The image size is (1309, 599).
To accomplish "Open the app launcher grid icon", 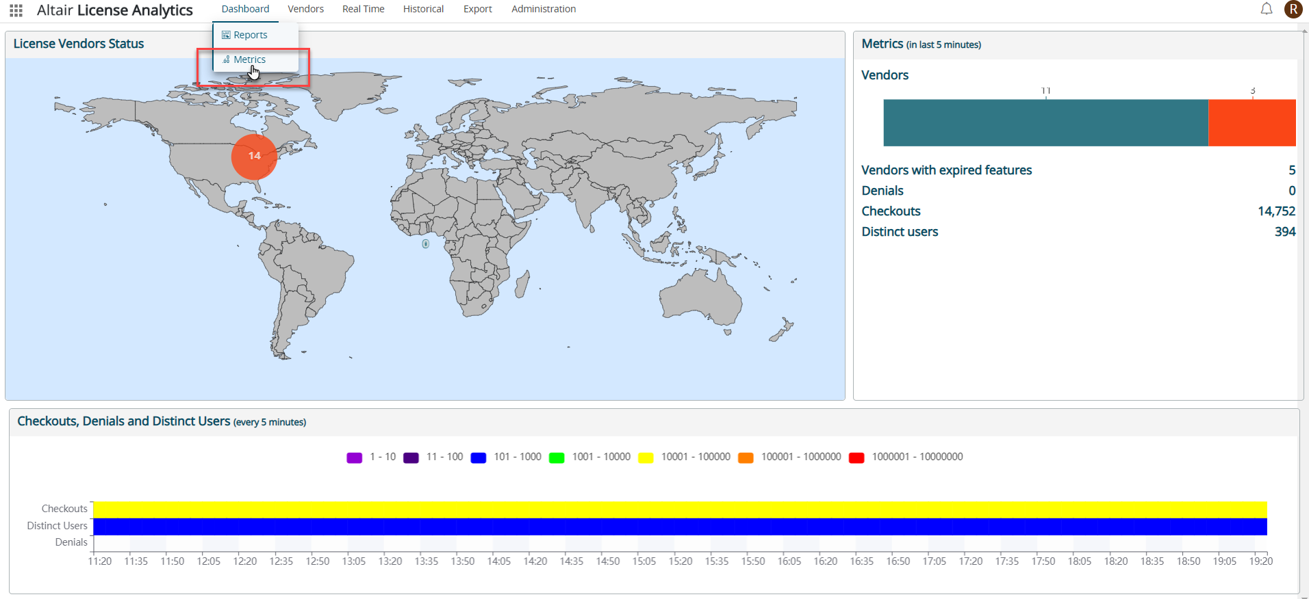I will 16,10.
